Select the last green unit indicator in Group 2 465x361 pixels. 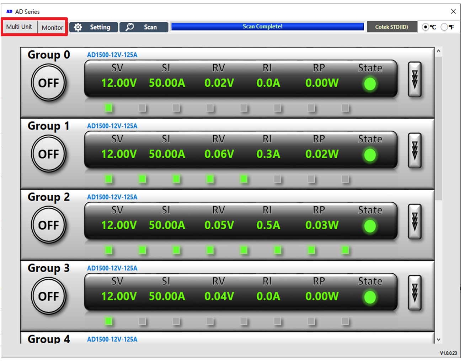point(345,250)
